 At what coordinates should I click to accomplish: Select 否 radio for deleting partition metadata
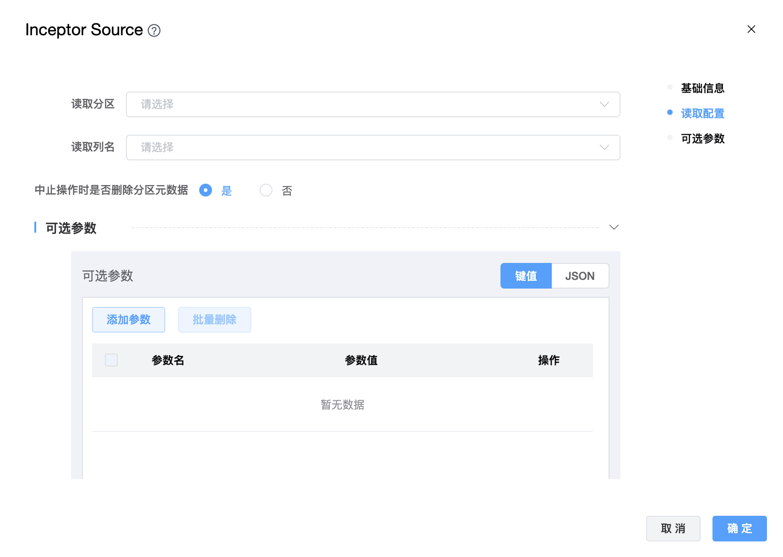[x=266, y=190]
